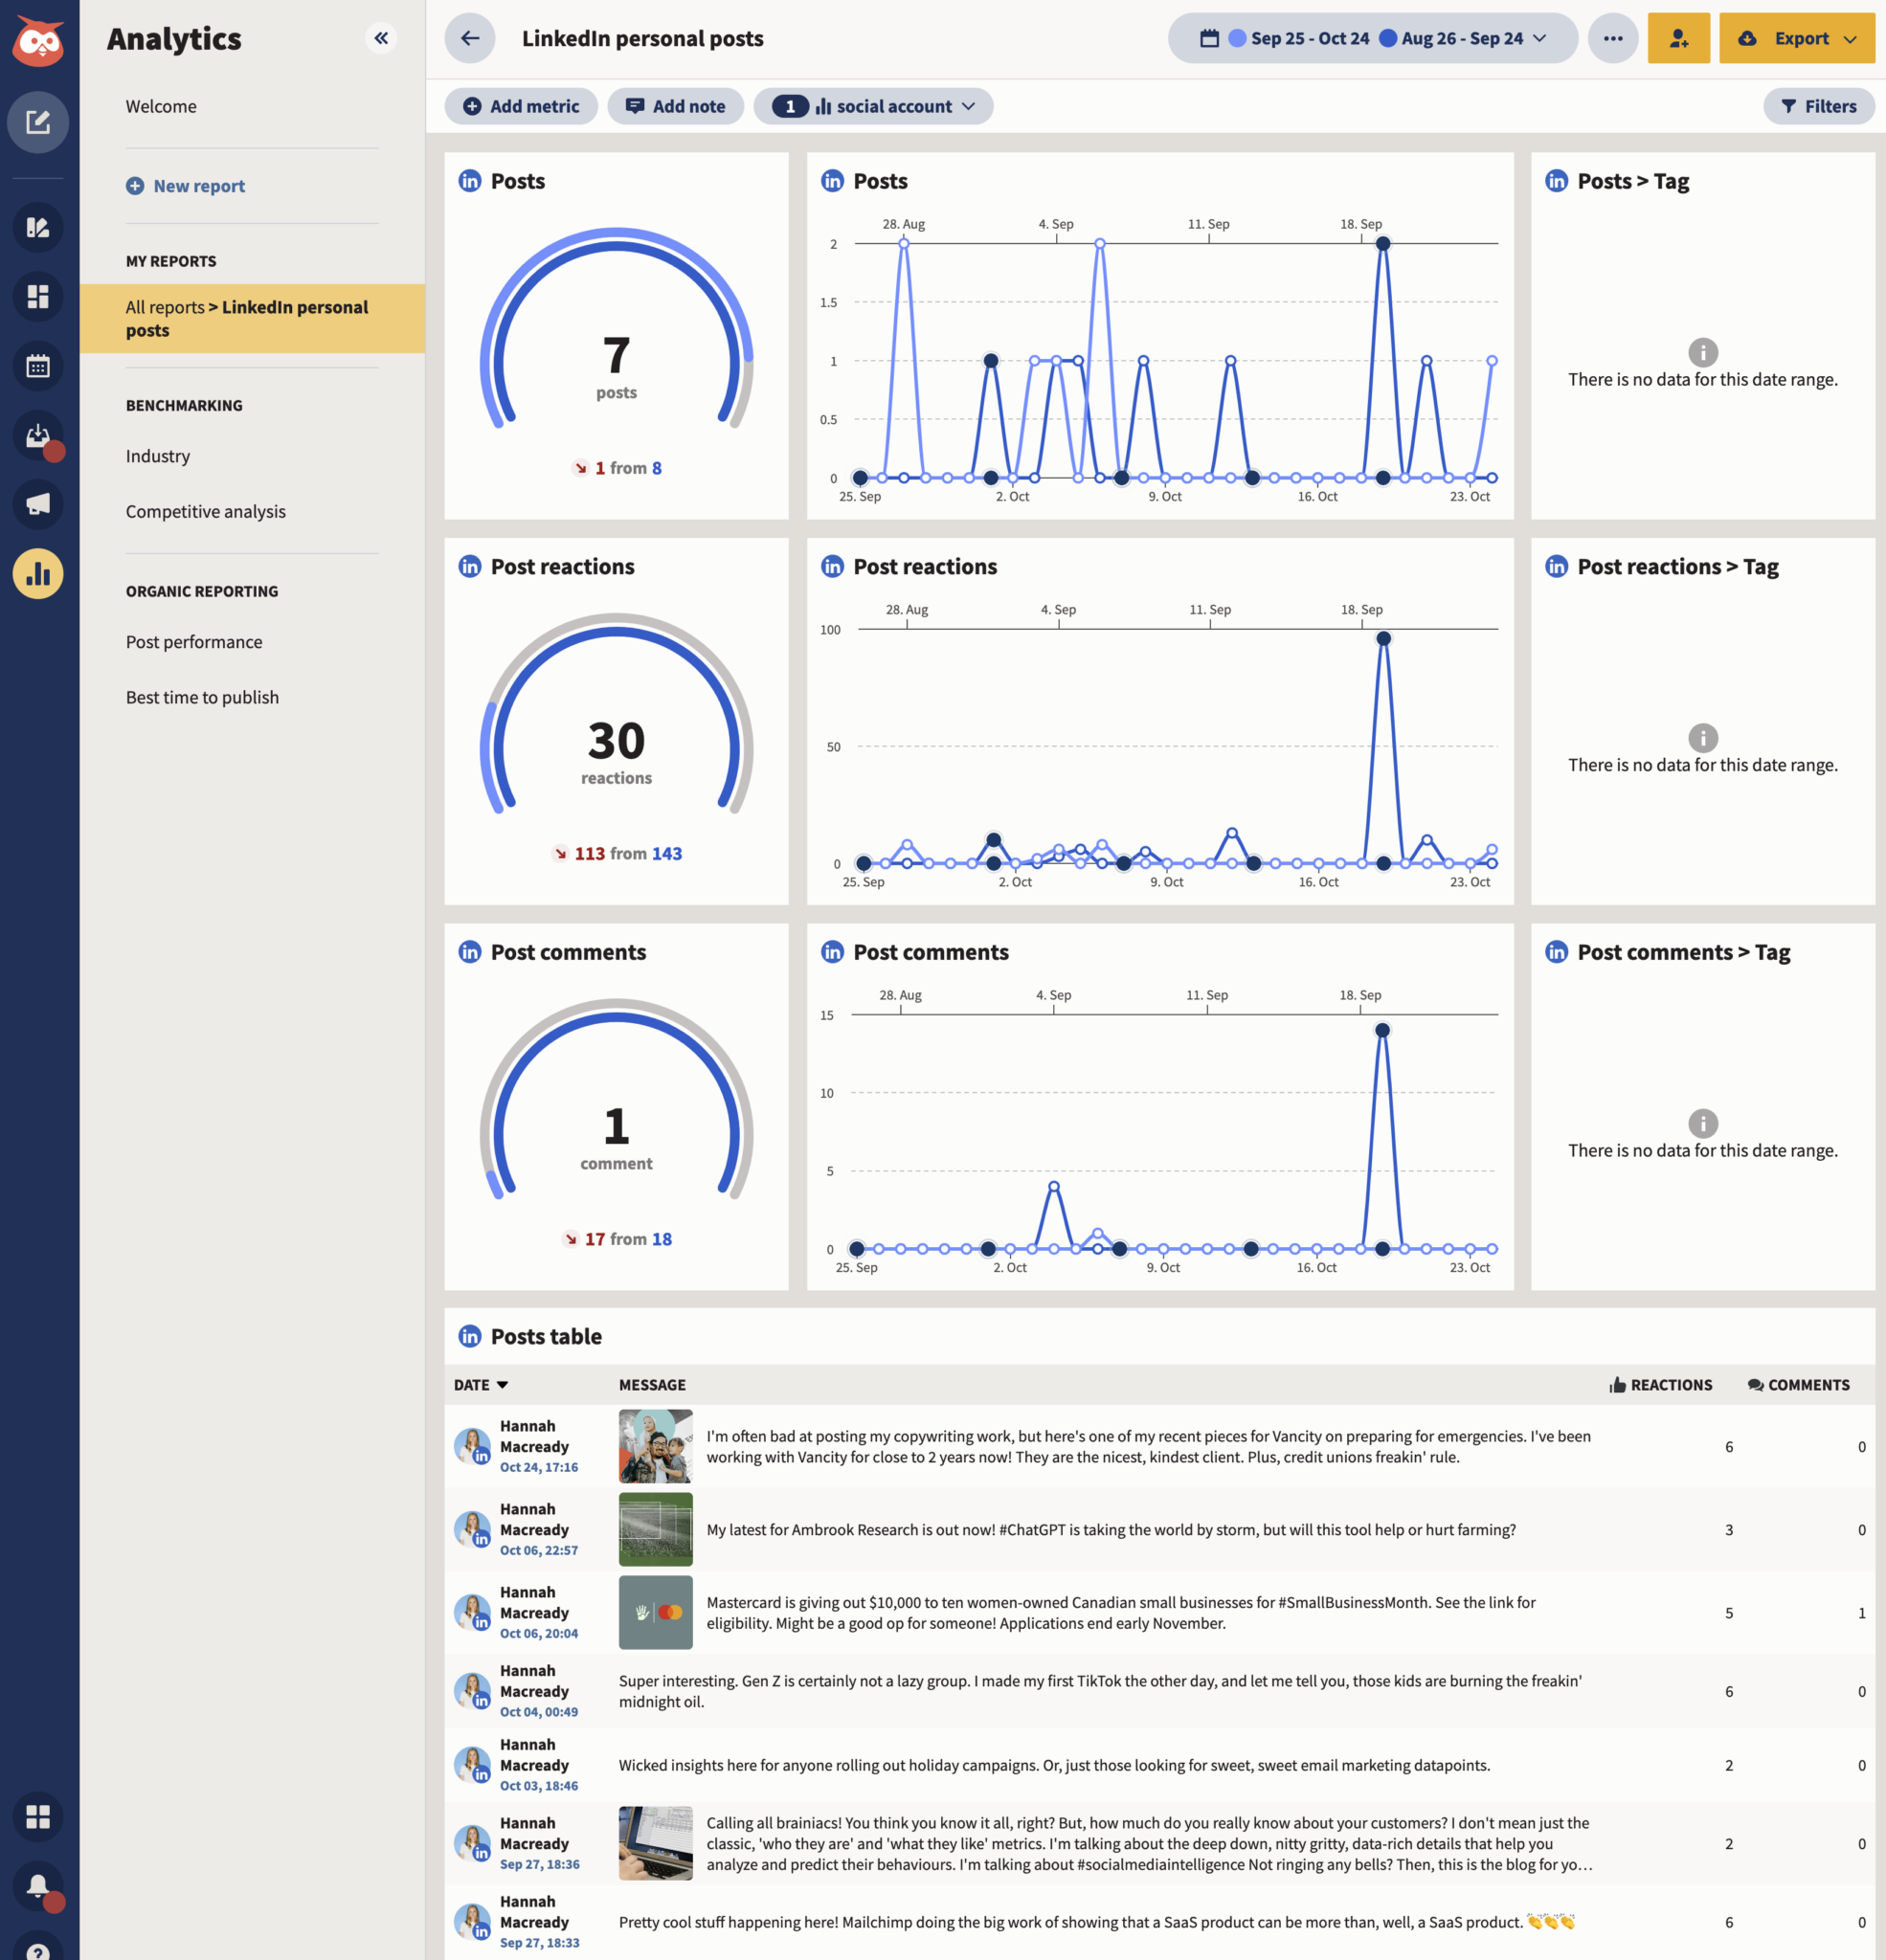Open the Filters panel
The width and height of the screenshot is (1886, 1960).
[1819, 106]
